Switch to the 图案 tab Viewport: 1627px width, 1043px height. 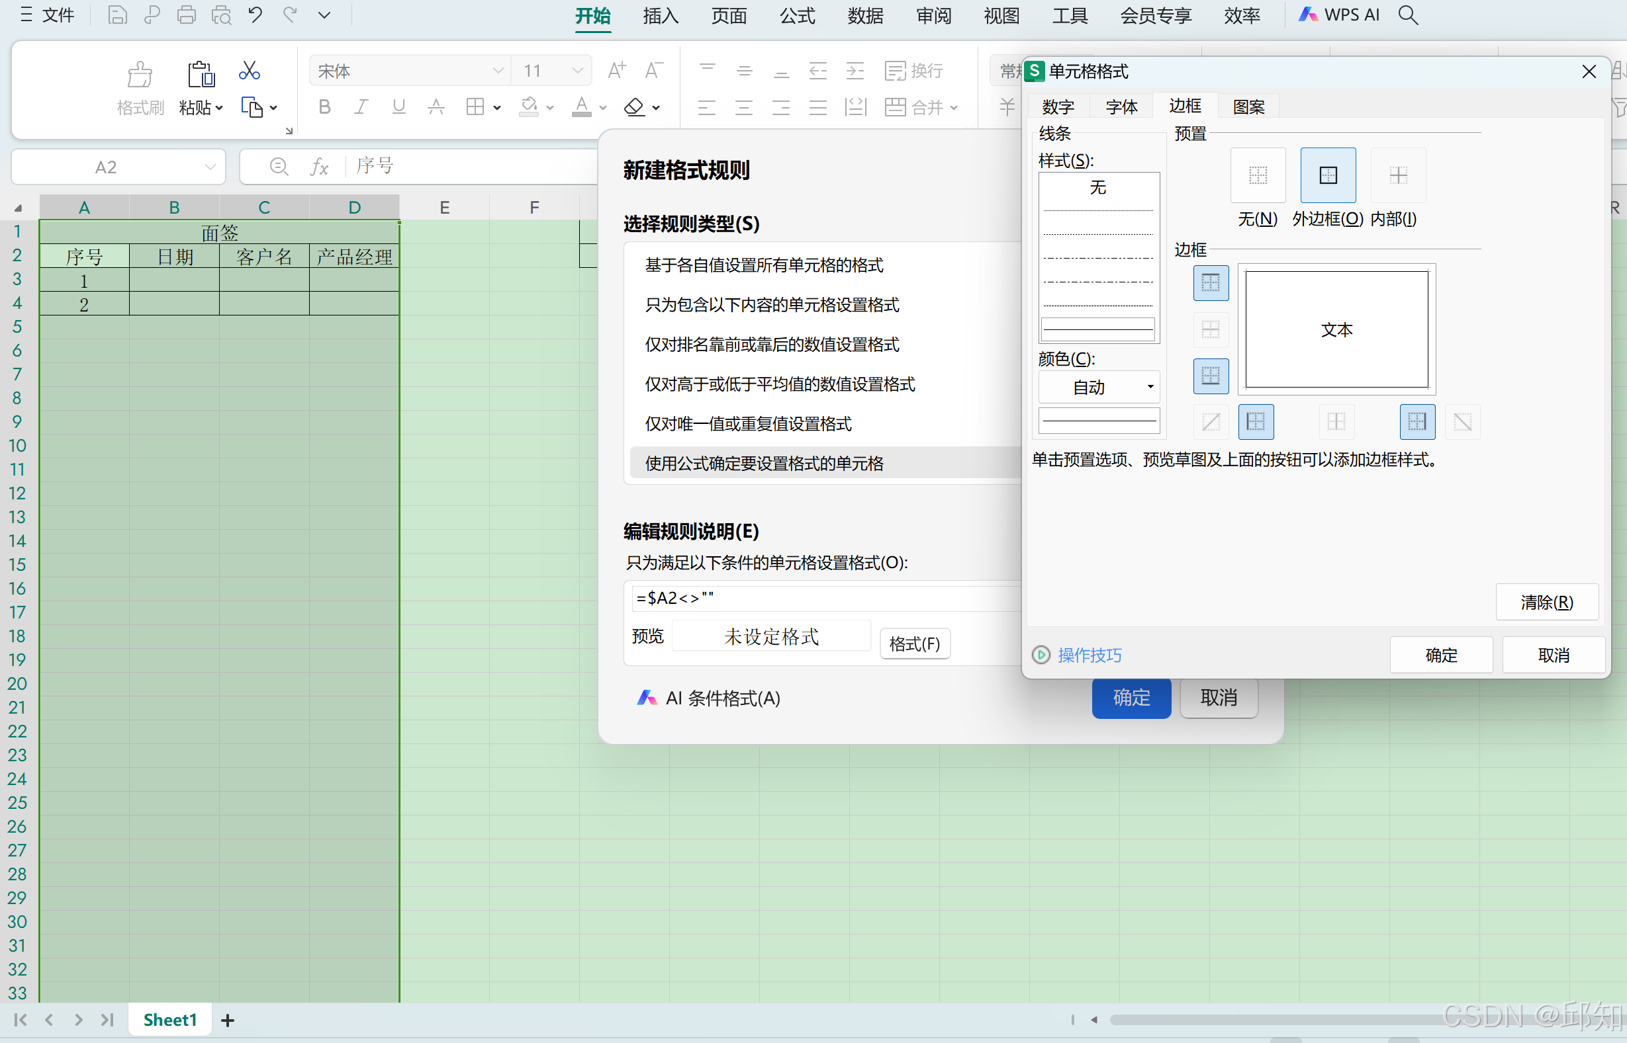(x=1248, y=107)
